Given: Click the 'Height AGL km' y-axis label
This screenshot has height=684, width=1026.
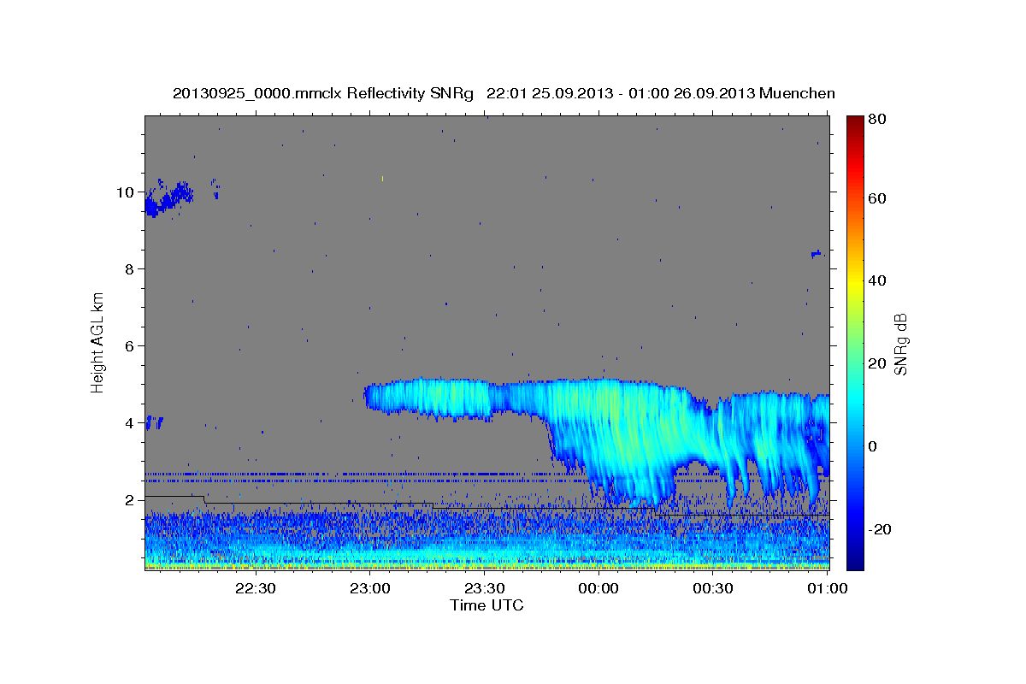Looking at the screenshot, I should click(x=98, y=342).
